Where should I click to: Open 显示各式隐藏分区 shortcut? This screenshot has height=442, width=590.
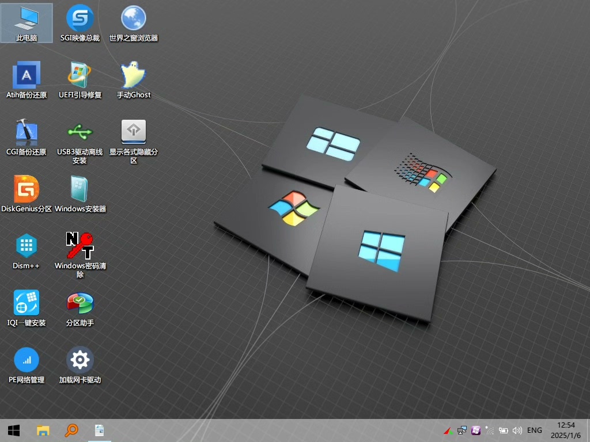click(133, 132)
